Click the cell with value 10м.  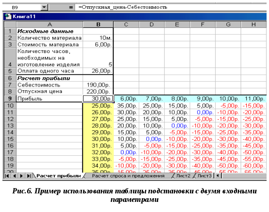click(98, 38)
